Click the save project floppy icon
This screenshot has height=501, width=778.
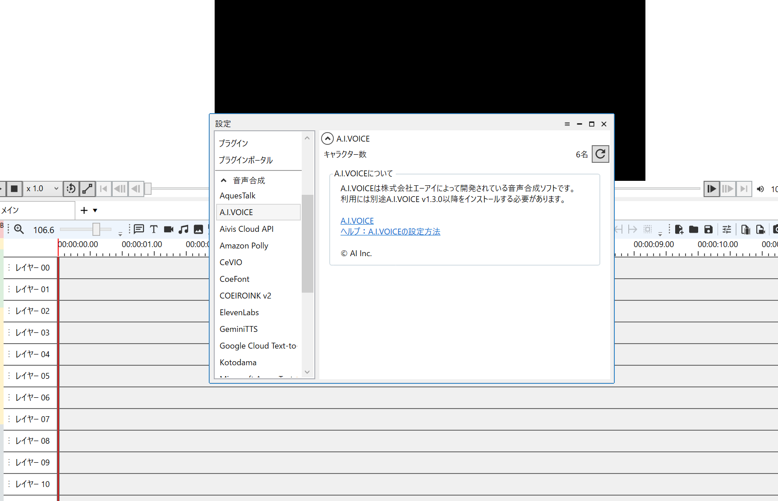(709, 230)
